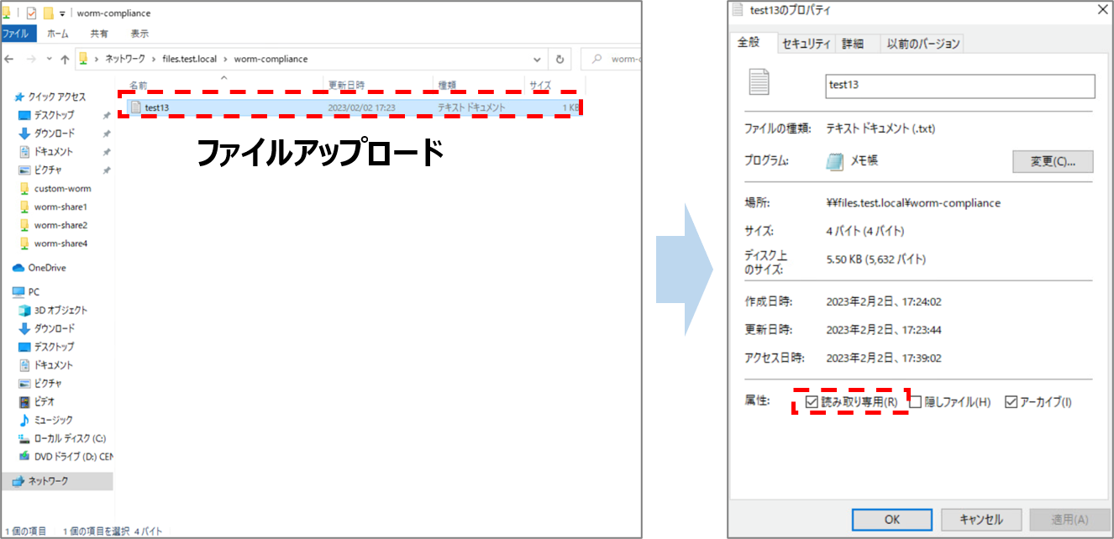The height and width of the screenshot is (539, 1114).
Task: Open the ホーム ribbon tab
Action: tap(58, 34)
